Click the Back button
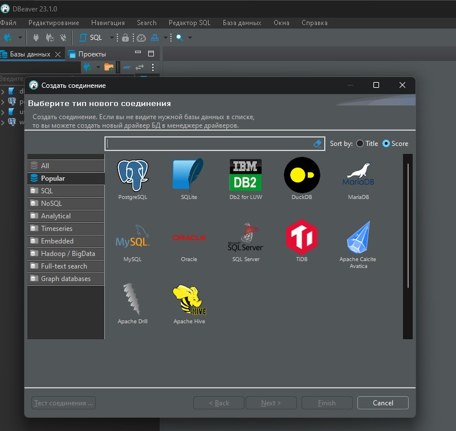The height and width of the screenshot is (431, 456). click(x=219, y=403)
